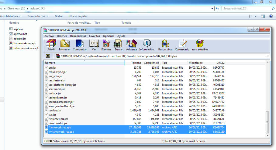Click the Grabar button in Explorer
The height and width of the screenshot is (150, 276).
tap(59, 16)
